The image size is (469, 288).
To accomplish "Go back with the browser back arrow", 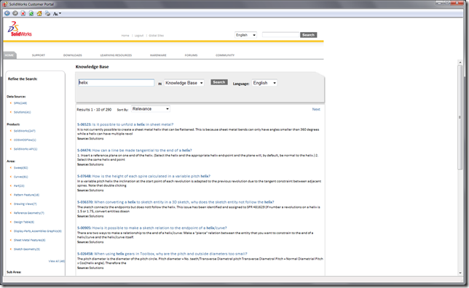I will 7,13.
